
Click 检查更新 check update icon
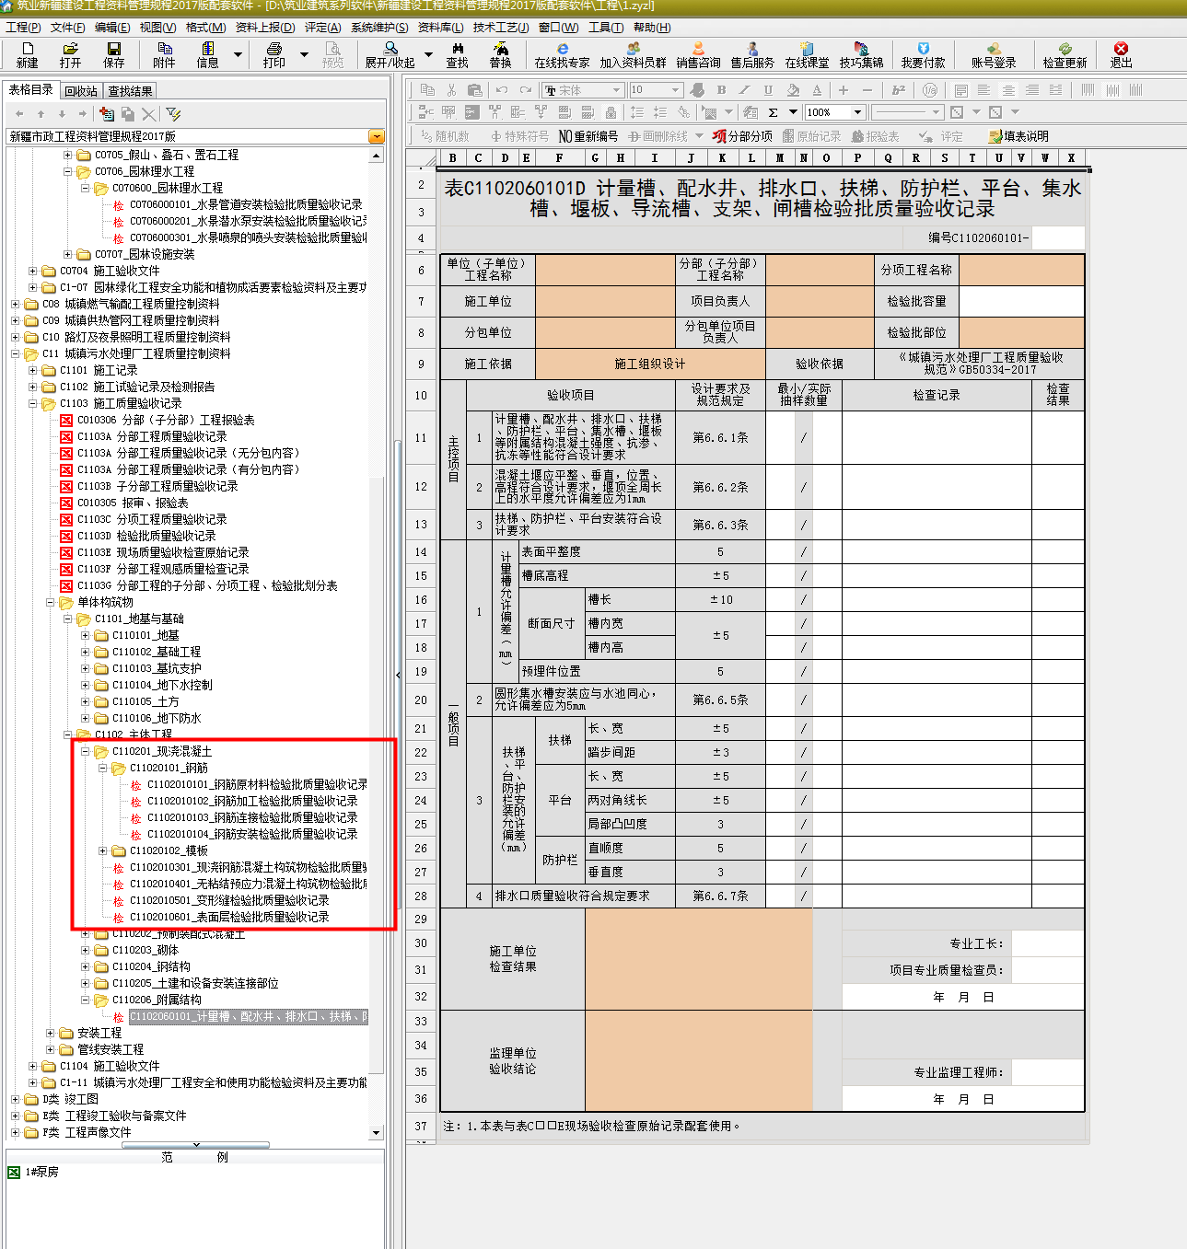click(x=1065, y=54)
